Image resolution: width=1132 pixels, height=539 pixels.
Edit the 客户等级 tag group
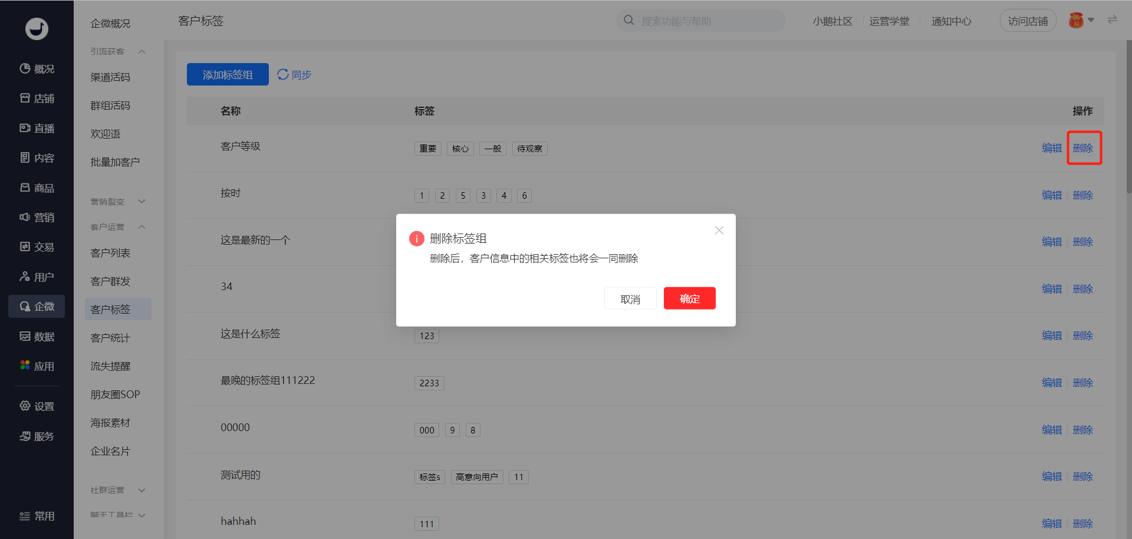click(x=1051, y=148)
